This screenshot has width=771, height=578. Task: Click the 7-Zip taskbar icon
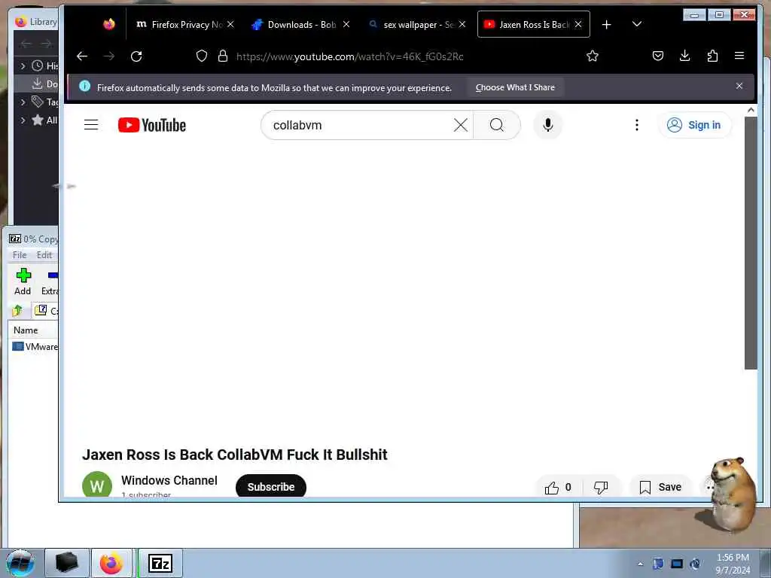click(x=160, y=563)
